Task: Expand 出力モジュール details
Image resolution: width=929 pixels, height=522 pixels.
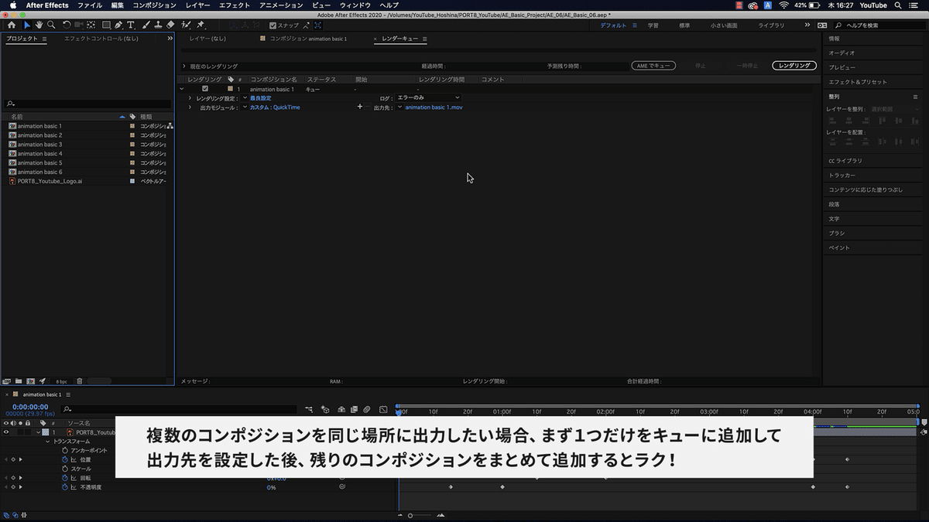Action: click(190, 107)
